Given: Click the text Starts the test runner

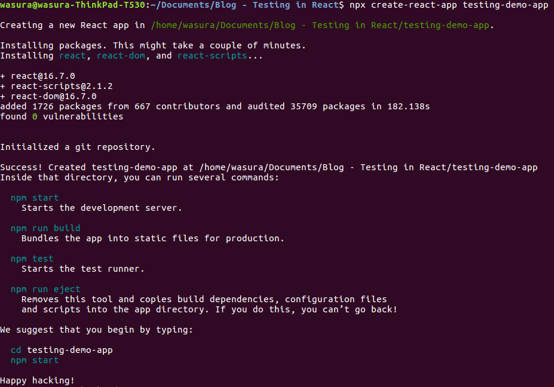Looking at the screenshot, I should click(83, 269).
